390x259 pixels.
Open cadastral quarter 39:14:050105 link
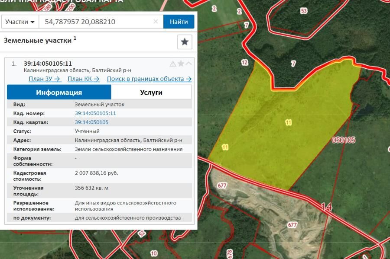[x=91, y=122]
